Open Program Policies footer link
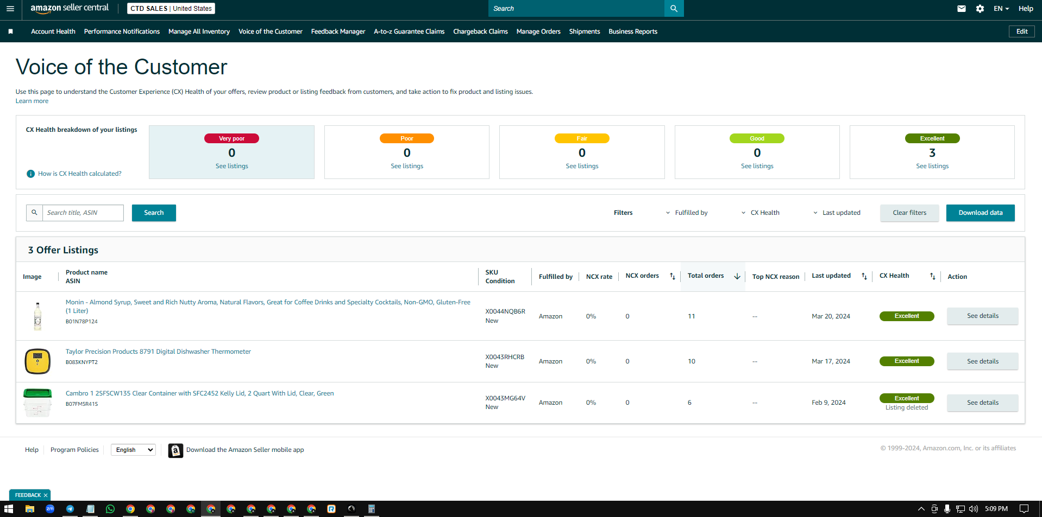The image size is (1042, 517). click(x=74, y=450)
